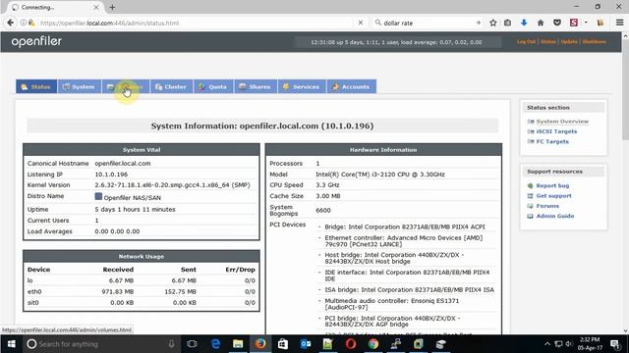Click the System Vital panel header

[x=142, y=150]
